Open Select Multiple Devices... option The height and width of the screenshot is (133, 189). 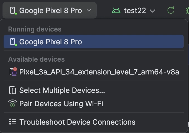[x=94, y=90]
